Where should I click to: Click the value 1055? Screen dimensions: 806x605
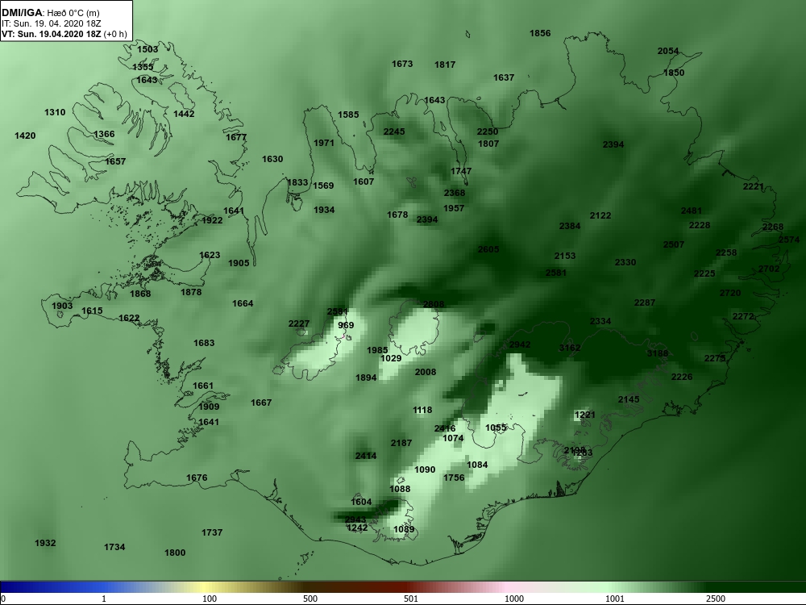click(x=496, y=428)
